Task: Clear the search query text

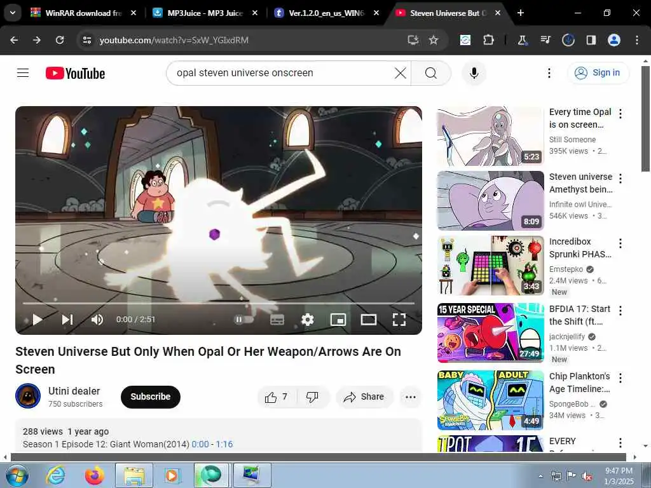Action: (401, 73)
